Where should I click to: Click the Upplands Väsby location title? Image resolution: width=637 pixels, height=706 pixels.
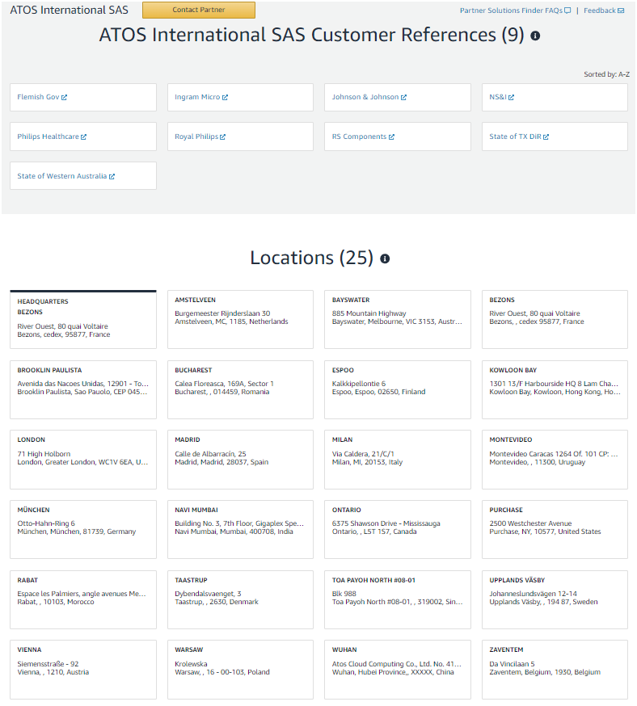click(x=517, y=580)
